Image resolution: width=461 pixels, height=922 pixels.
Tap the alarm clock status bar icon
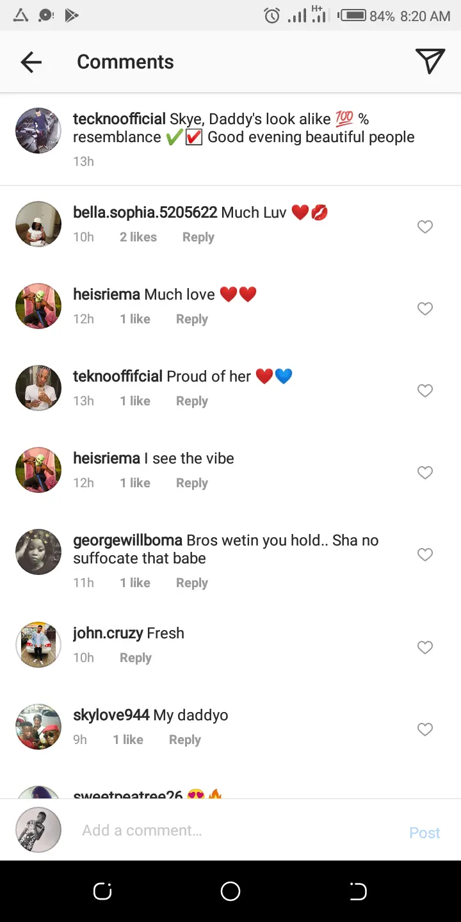(272, 15)
